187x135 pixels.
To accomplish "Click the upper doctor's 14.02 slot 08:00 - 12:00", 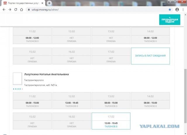I will [150, 36].
